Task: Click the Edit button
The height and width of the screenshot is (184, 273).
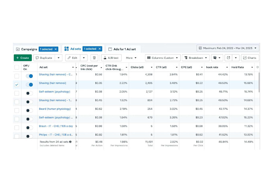Action: (x=73, y=58)
